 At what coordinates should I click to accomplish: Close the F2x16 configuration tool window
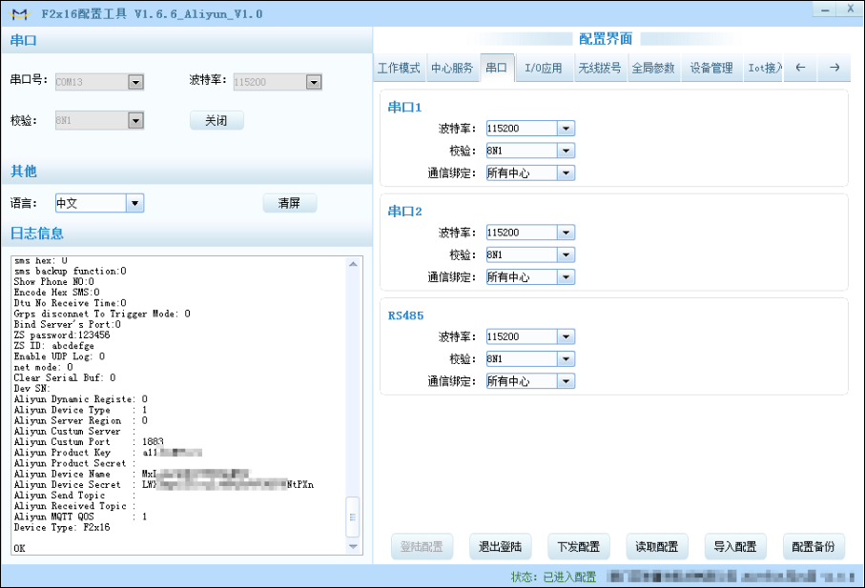[x=851, y=9]
